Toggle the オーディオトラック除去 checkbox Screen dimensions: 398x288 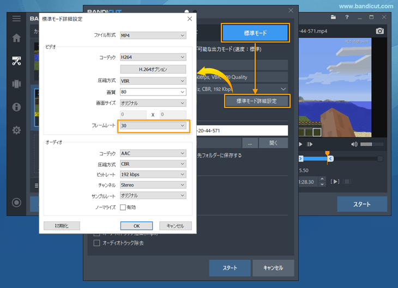[x=97, y=243]
